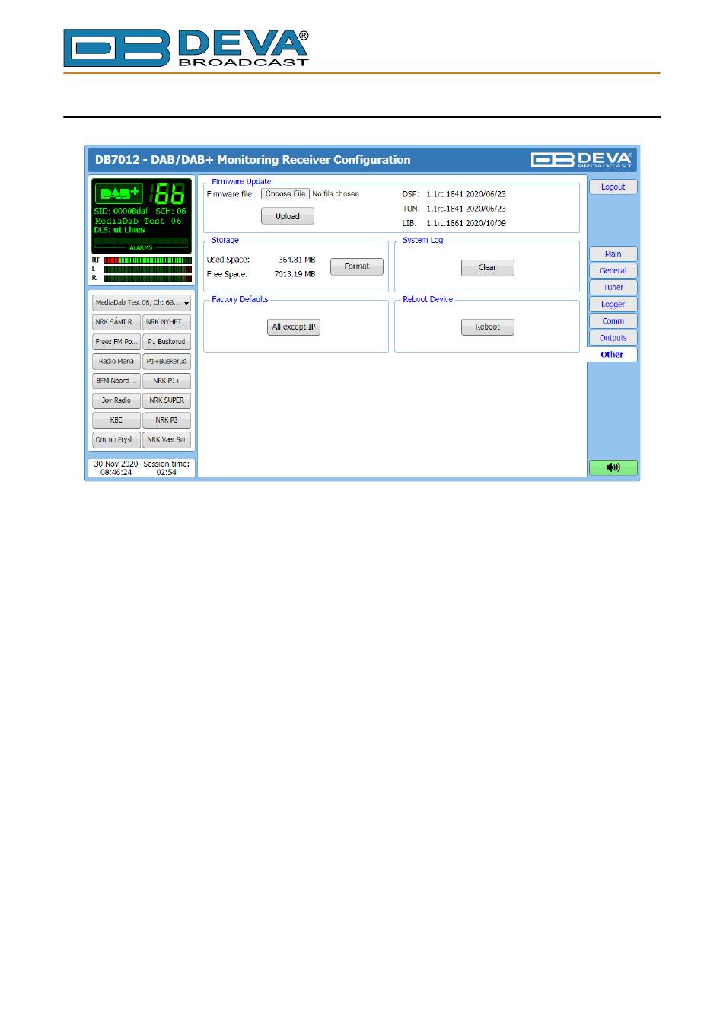This screenshot has height=1030, width=723.
Task: Tune to NRK SUPER station
Action: coord(167,400)
